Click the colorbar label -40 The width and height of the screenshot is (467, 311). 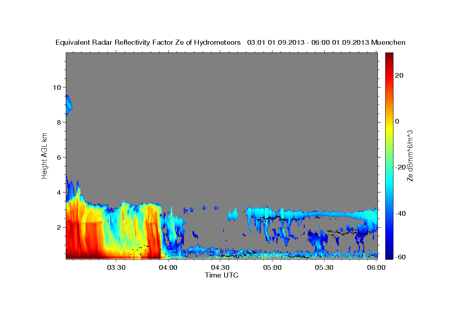(x=400, y=213)
